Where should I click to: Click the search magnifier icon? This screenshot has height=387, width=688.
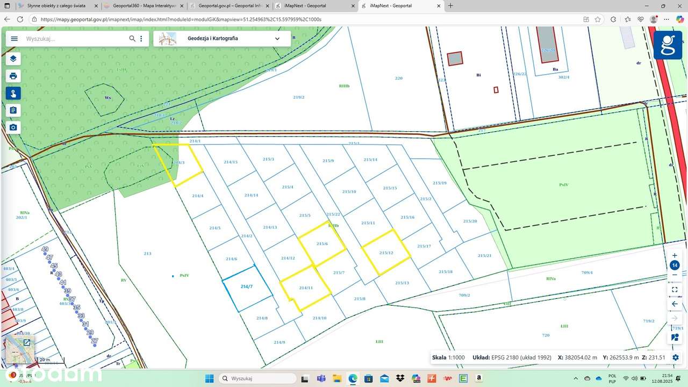click(x=132, y=39)
